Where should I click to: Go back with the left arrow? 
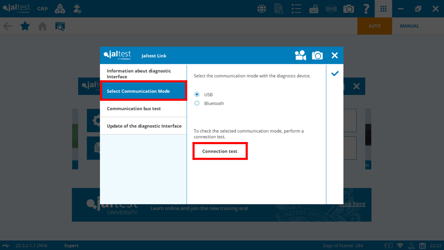8,26
